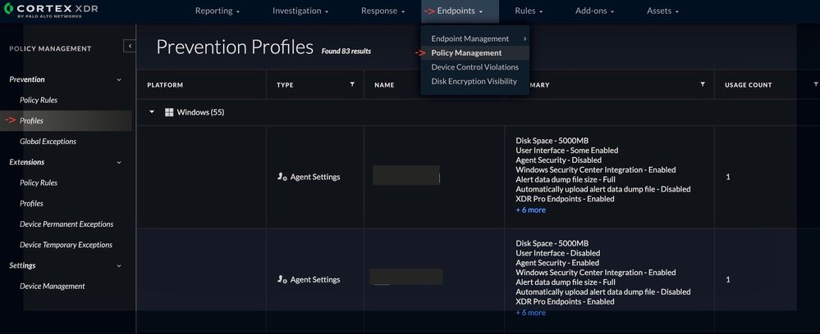Click the Summary column filter icon

pyautogui.click(x=703, y=84)
